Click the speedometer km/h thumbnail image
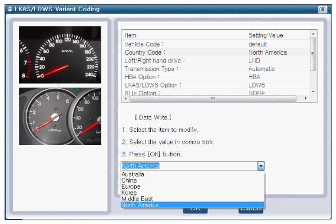The image size is (336, 224). coord(60,55)
